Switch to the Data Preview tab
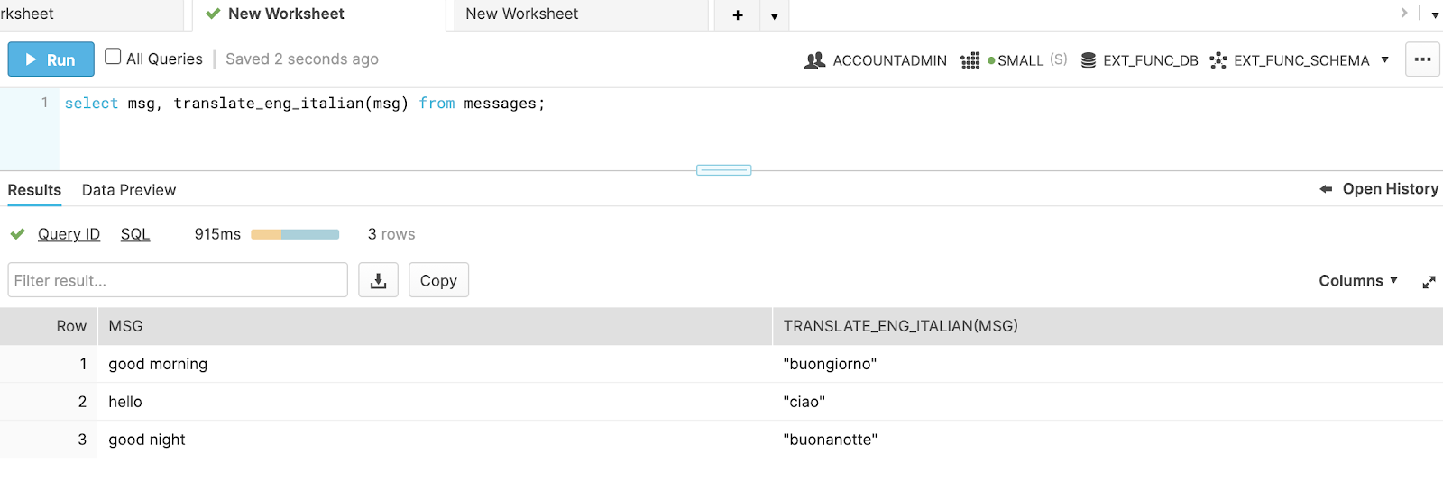The width and height of the screenshot is (1443, 499). 129,190
